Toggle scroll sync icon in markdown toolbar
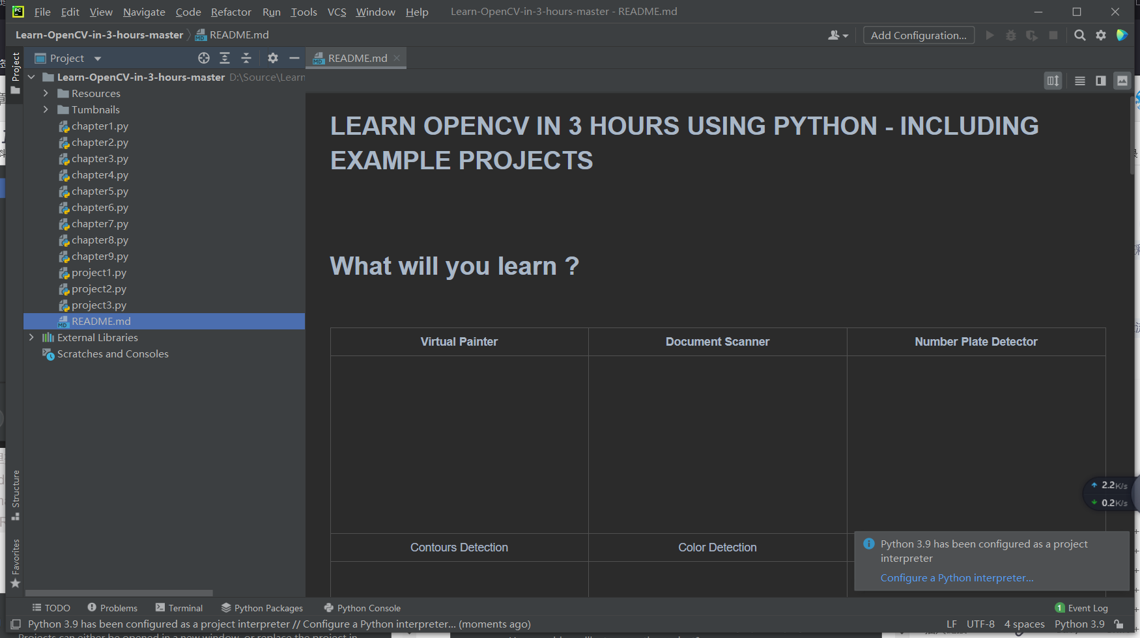Image resolution: width=1140 pixels, height=638 pixels. 1053,81
